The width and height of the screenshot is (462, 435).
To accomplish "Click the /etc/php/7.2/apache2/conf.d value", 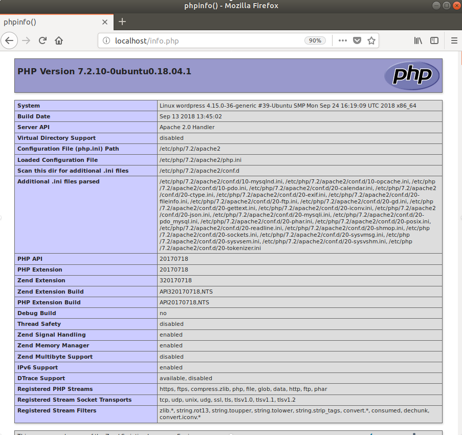I will point(200,171).
